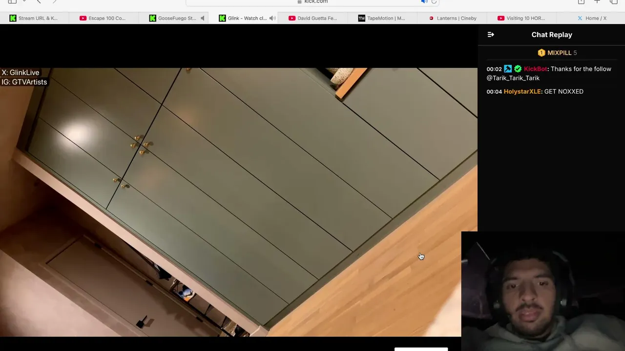625x351 pixels.
Task: Switch to the GooseFuego St... tab
Action: click(x=174, y=18)
